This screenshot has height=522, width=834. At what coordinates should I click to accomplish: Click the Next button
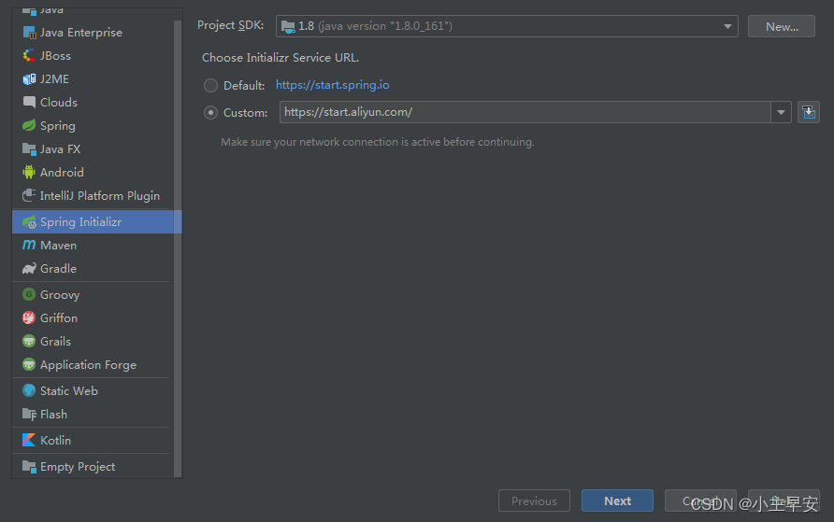coord(617,501)
